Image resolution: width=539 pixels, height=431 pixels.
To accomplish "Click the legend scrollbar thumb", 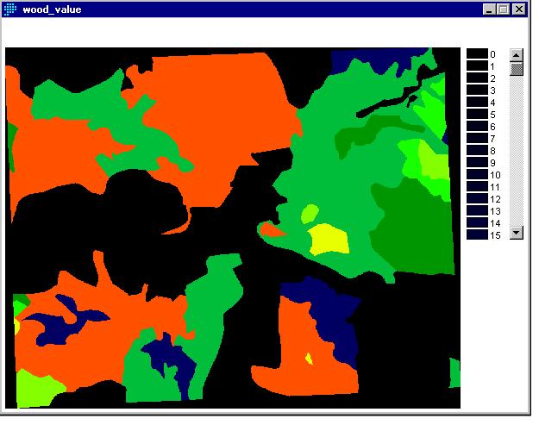I will point(517,68).
